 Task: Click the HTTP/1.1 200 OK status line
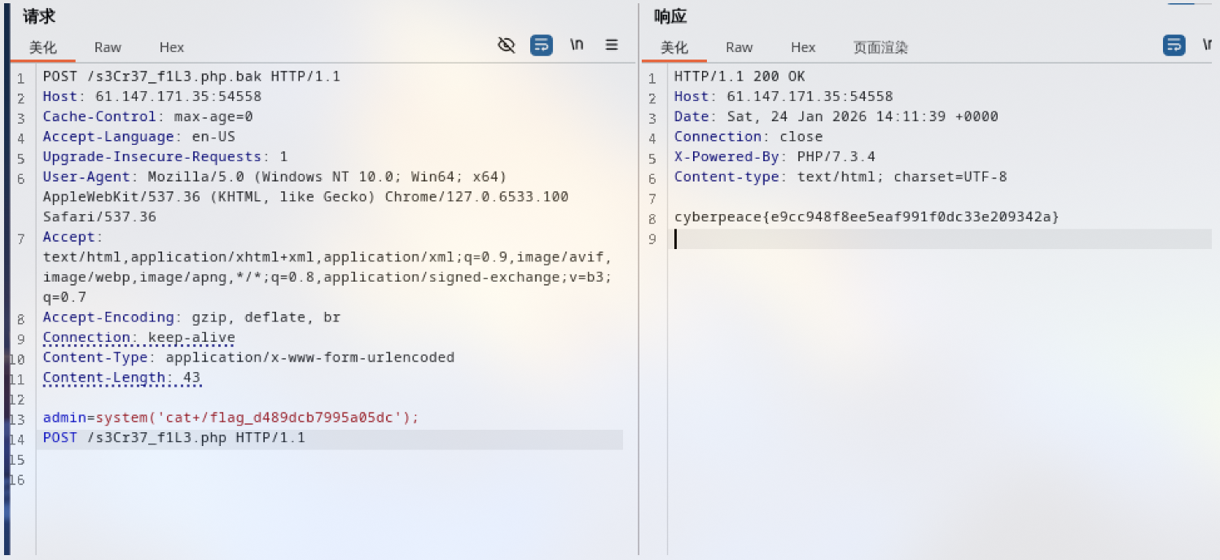[739, 77]
